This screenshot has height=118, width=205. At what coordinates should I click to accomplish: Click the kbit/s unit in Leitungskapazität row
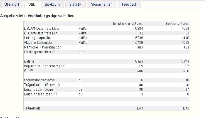[82, 38]
